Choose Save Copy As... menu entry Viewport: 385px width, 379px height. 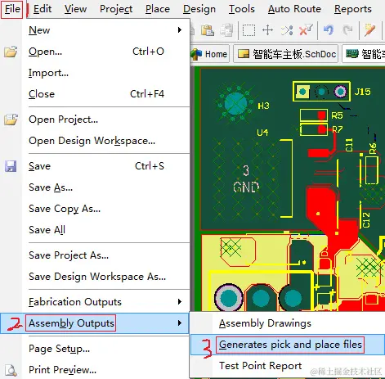[x=105, y=209]
